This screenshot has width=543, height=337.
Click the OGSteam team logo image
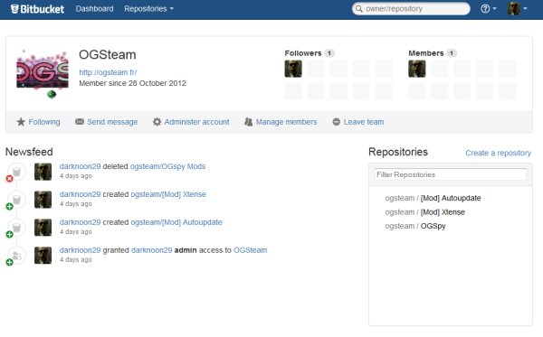coord(43,73)
